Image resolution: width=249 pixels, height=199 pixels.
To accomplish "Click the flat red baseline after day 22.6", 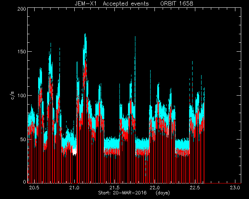I will (x=223, y=183).
